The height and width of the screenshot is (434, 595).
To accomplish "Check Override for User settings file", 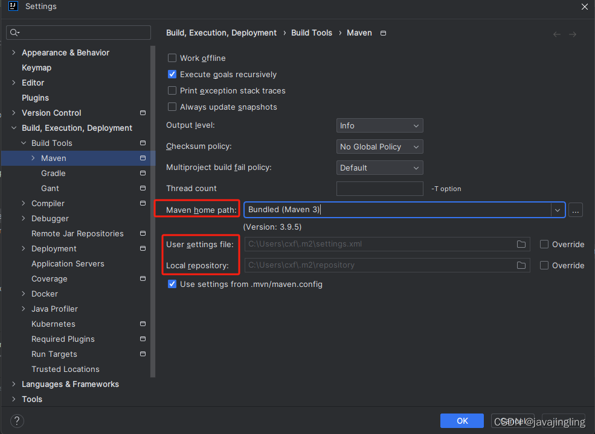I will pyautogui.click(x=544, y=244).
